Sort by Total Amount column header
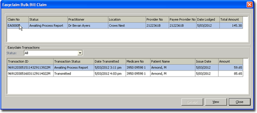 coord(231,20)
